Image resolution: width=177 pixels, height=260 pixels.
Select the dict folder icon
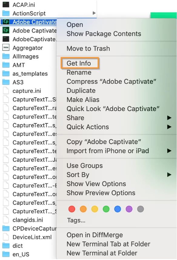click(6, 246)
